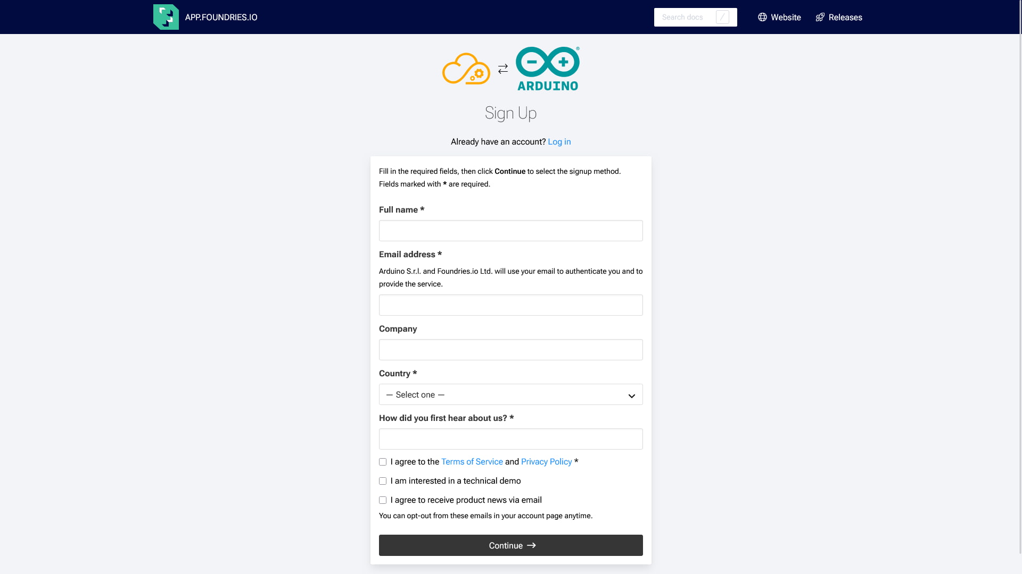Open the Website menu item
The width and height of the screenshot is (1022, 574).
click(785, 17)
